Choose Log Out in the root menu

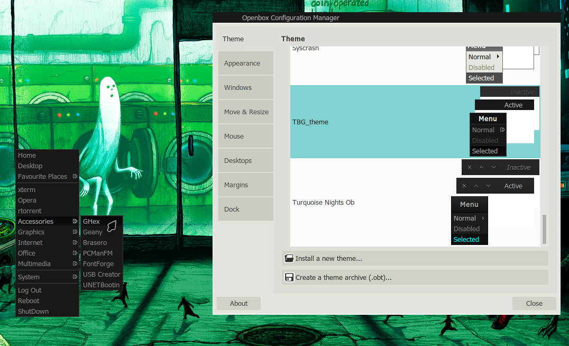[47, 290]
